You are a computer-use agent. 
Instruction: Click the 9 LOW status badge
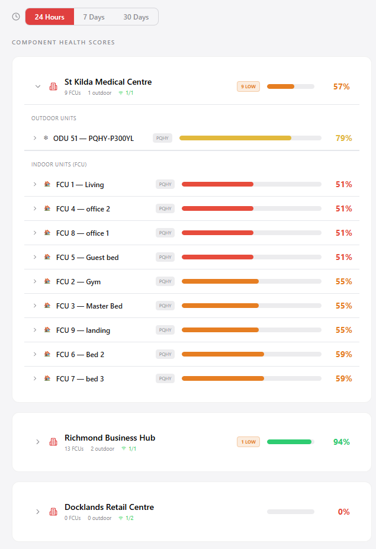tap(248, 86)
